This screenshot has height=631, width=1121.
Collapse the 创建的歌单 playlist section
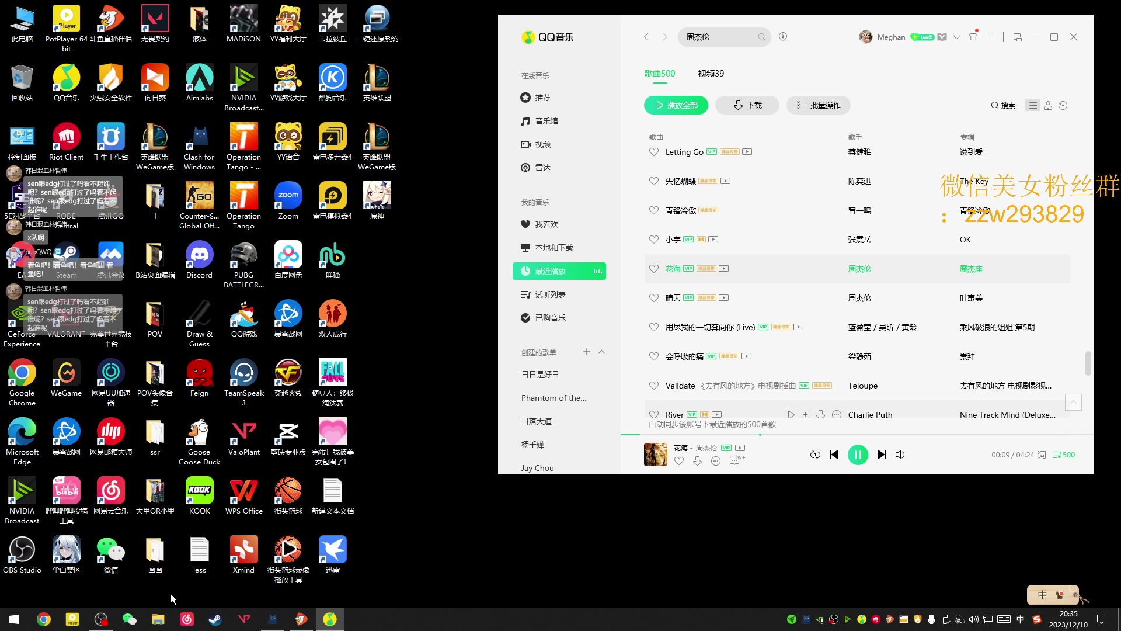pyautogui.click(x=602, y=352)
